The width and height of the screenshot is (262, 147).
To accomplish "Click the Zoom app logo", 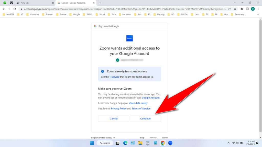I will 129,38.
